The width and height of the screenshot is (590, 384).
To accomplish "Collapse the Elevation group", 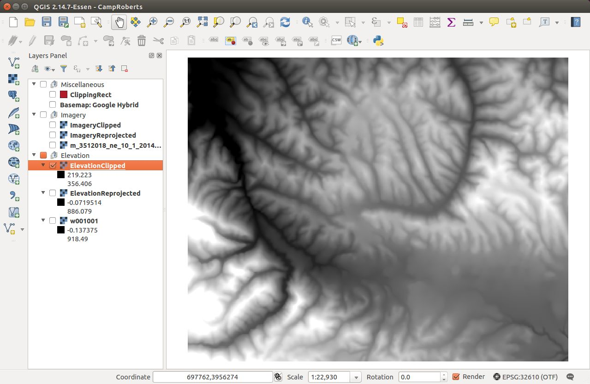I will click(34, 155).
